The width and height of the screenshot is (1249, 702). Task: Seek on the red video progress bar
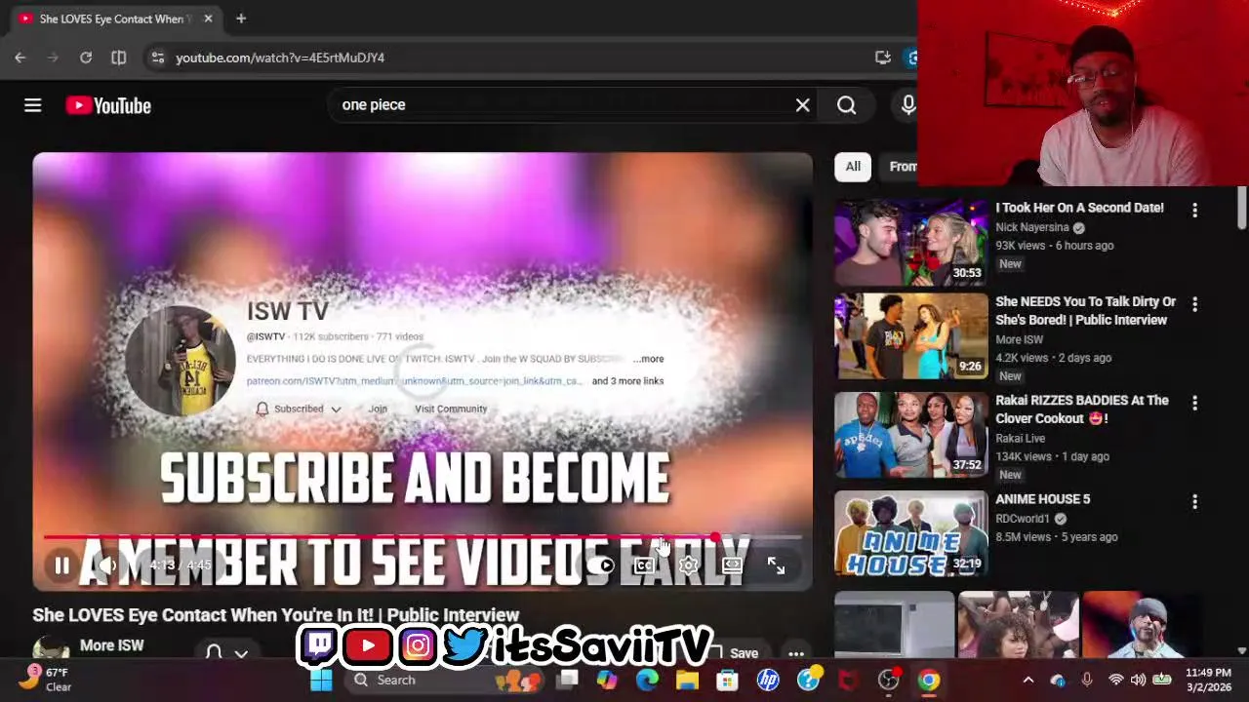click(x=423, y=537)
